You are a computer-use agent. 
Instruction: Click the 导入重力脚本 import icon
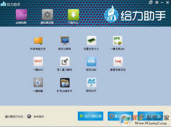click(65, 61)
